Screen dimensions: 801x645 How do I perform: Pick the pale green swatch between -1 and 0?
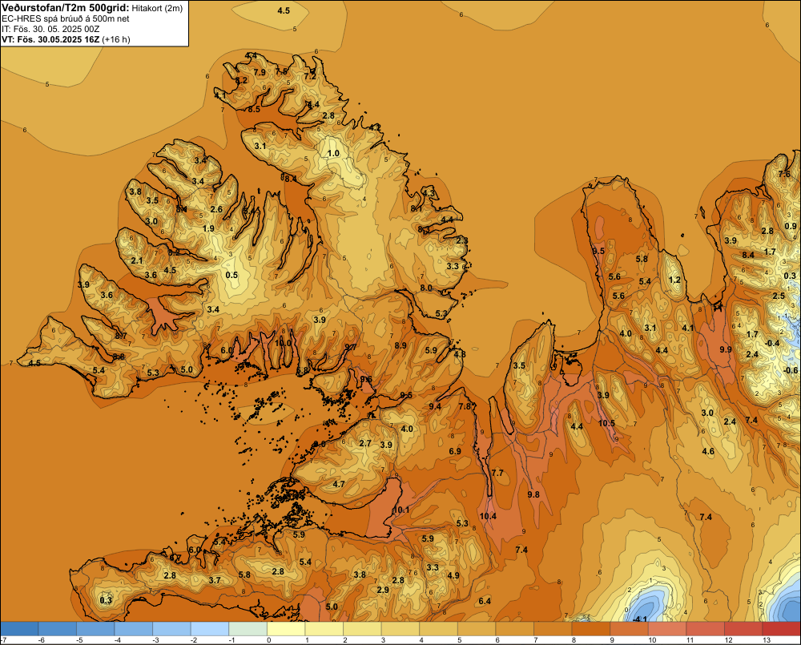[x=248, y=629]
